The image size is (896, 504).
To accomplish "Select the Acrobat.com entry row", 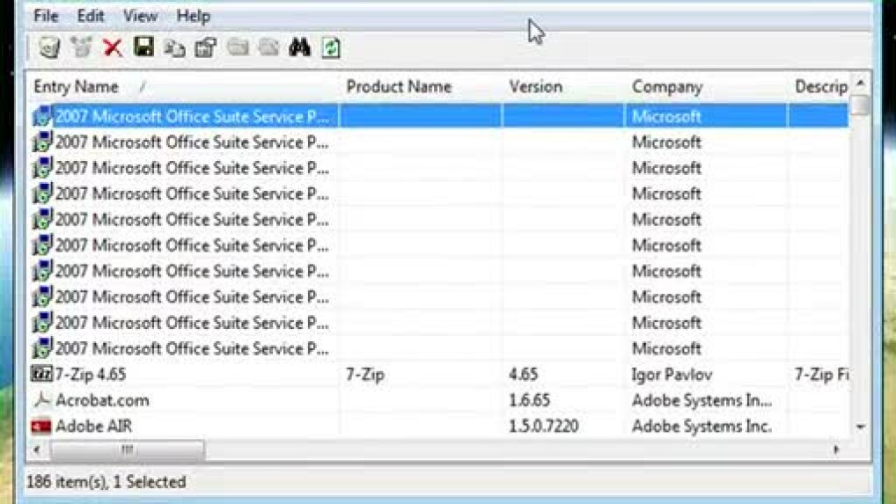I will pos(102,400).
